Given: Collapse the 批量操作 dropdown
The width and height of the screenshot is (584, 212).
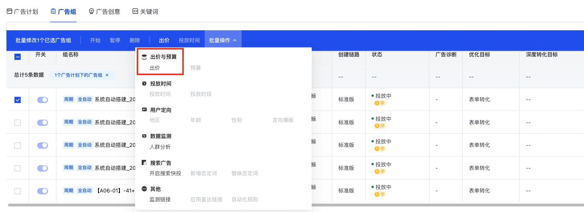Looking at the screenshot, I should pos(223,40).
